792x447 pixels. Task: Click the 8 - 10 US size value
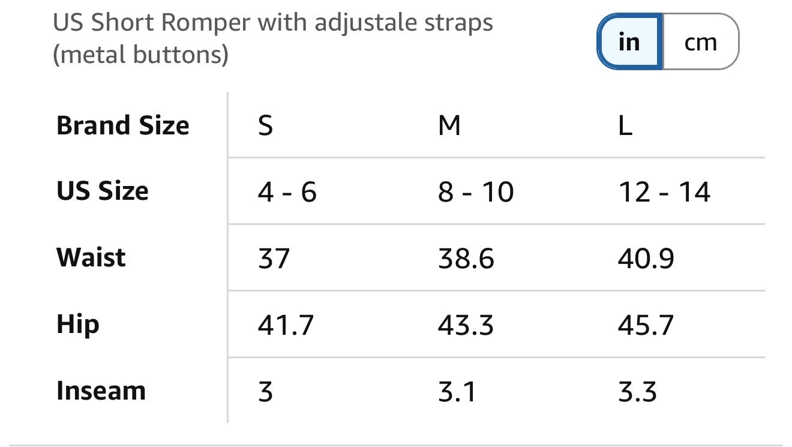coord(476,192)
